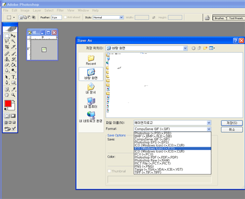Select the Crop tool

click(x=7, y=47)
